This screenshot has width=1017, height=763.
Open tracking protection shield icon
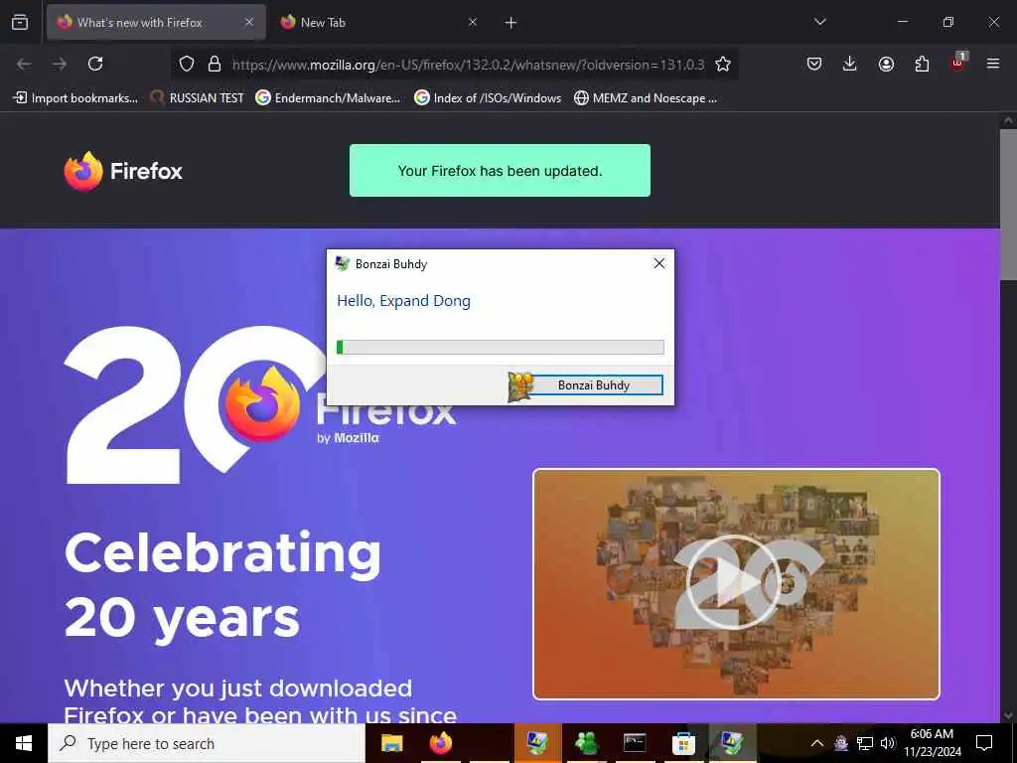click(x=187, y=64)
